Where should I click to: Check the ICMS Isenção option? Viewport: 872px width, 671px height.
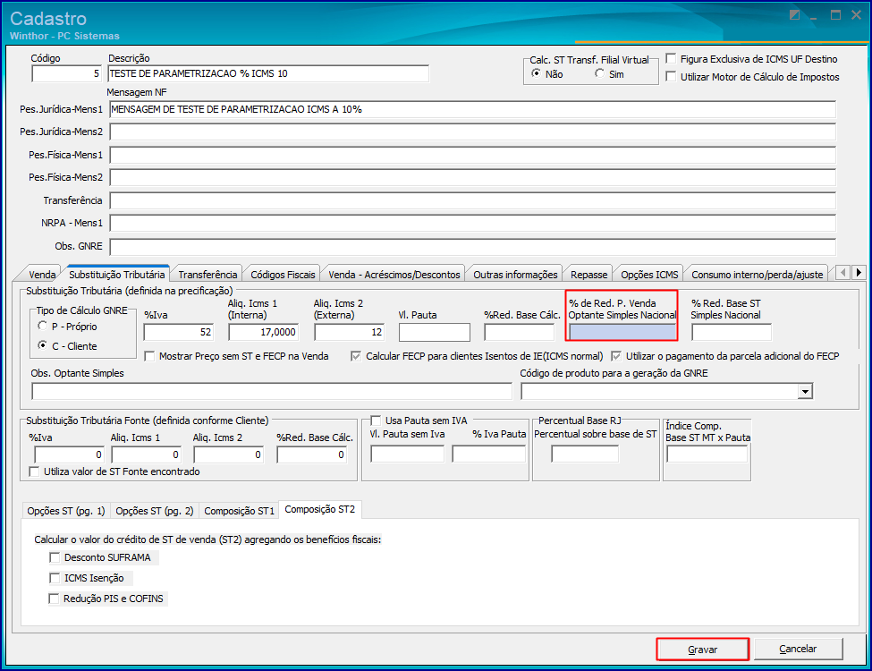coord(55,578)
